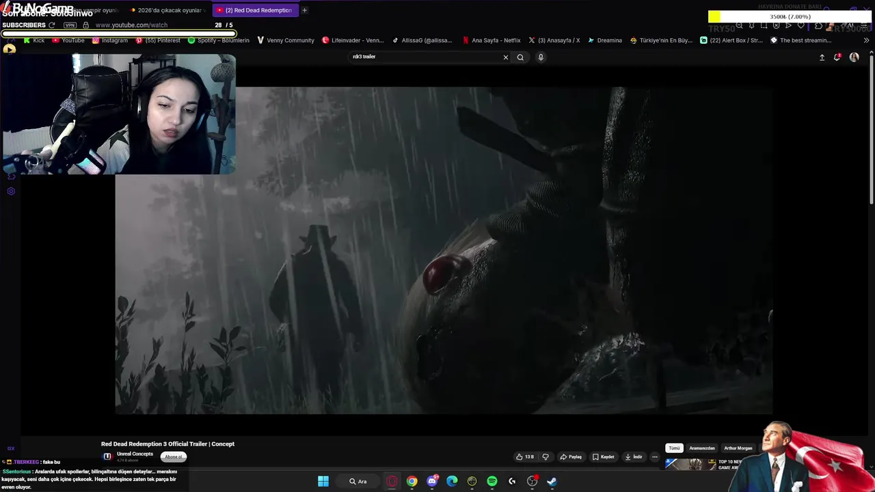Open Discord from the taskbar
875x492 pixels.
tap(432, 482)
